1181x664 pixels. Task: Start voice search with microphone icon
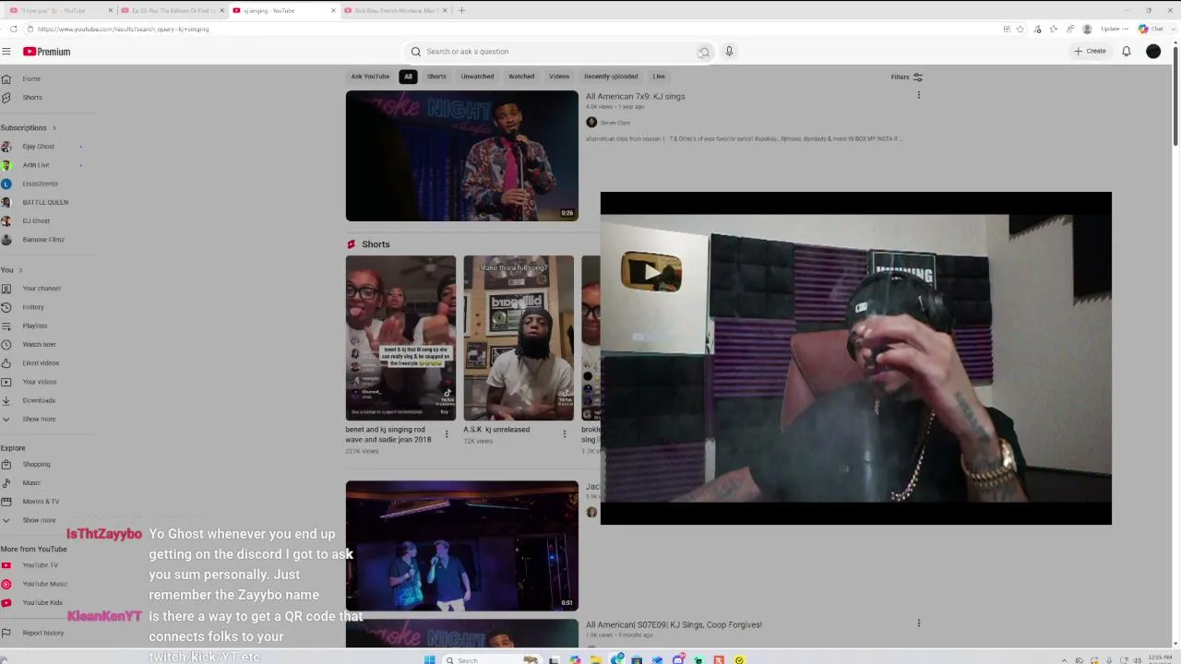point(729,52)
